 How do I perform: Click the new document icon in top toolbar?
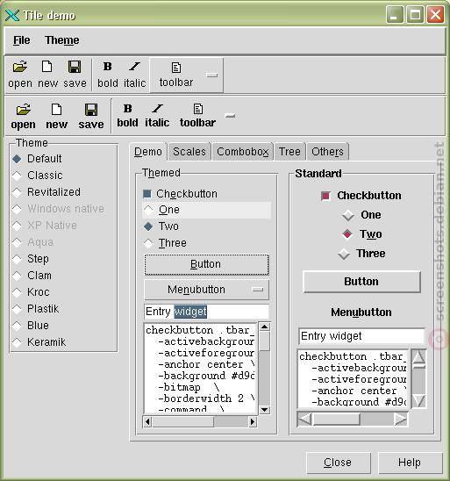tap(46, 67)
